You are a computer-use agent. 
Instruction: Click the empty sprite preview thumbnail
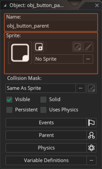pos(20,53)
